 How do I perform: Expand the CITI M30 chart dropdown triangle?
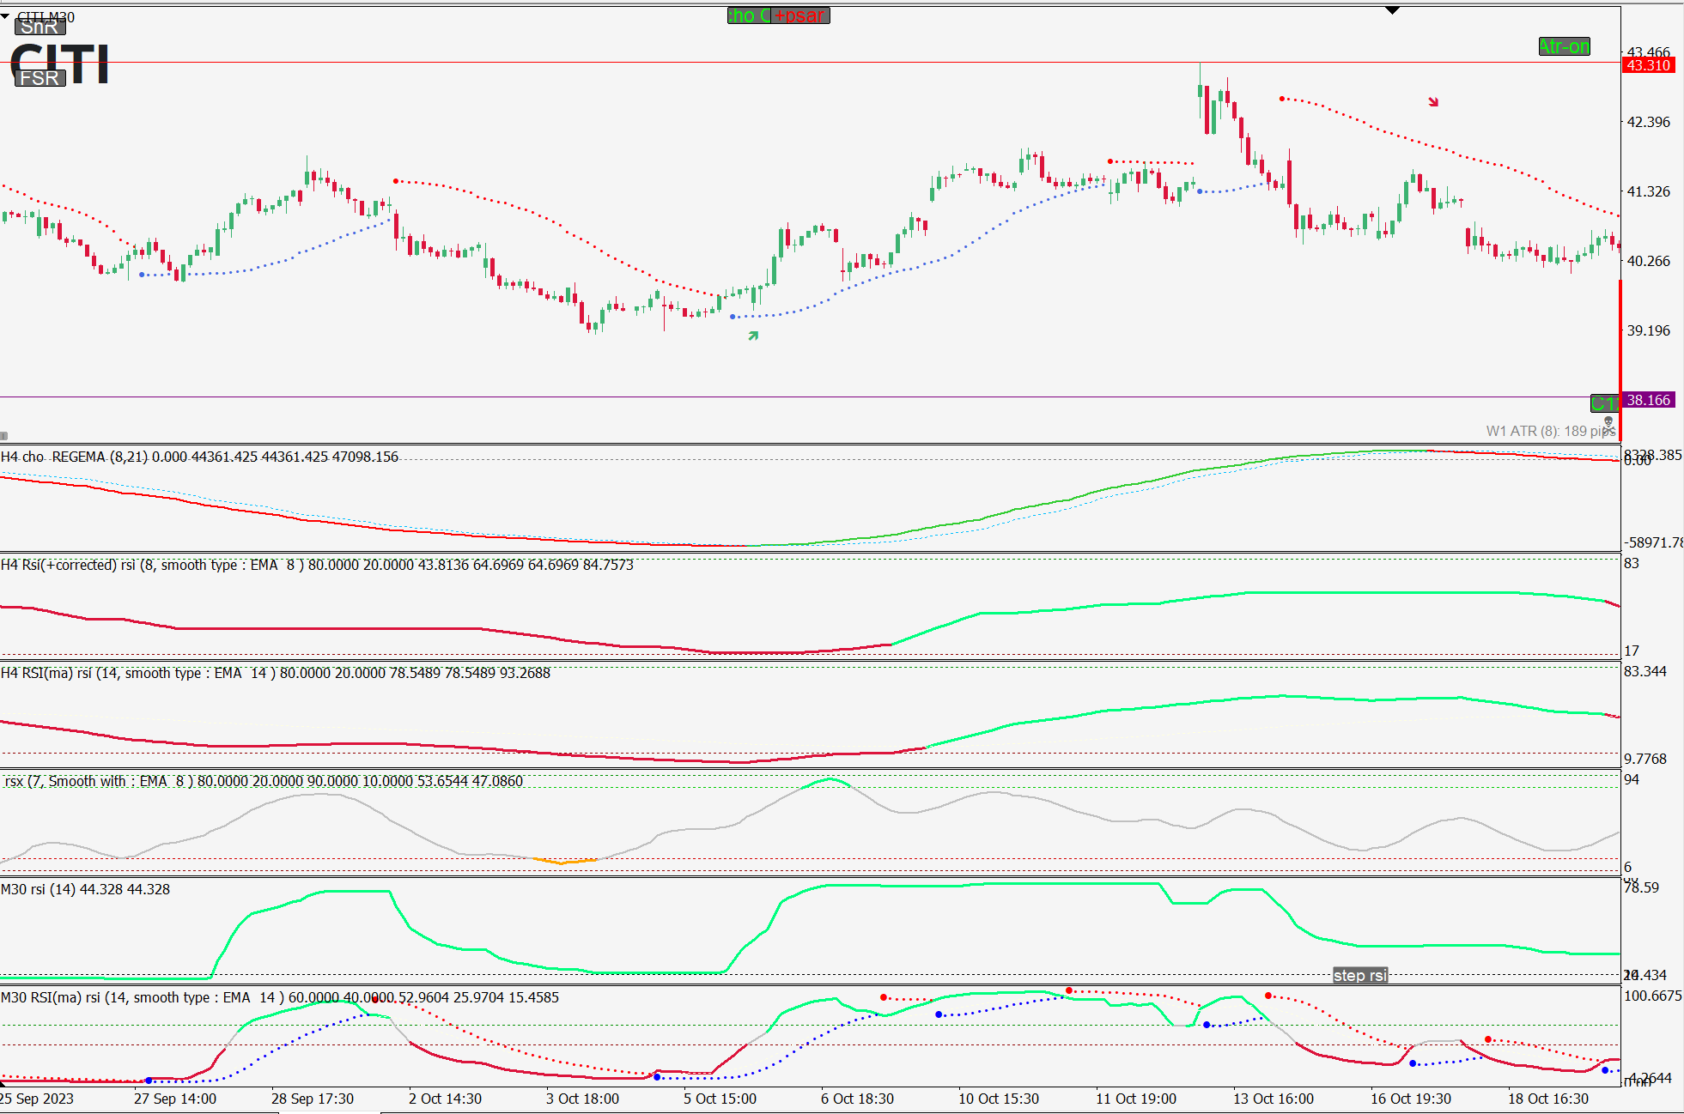6,16
